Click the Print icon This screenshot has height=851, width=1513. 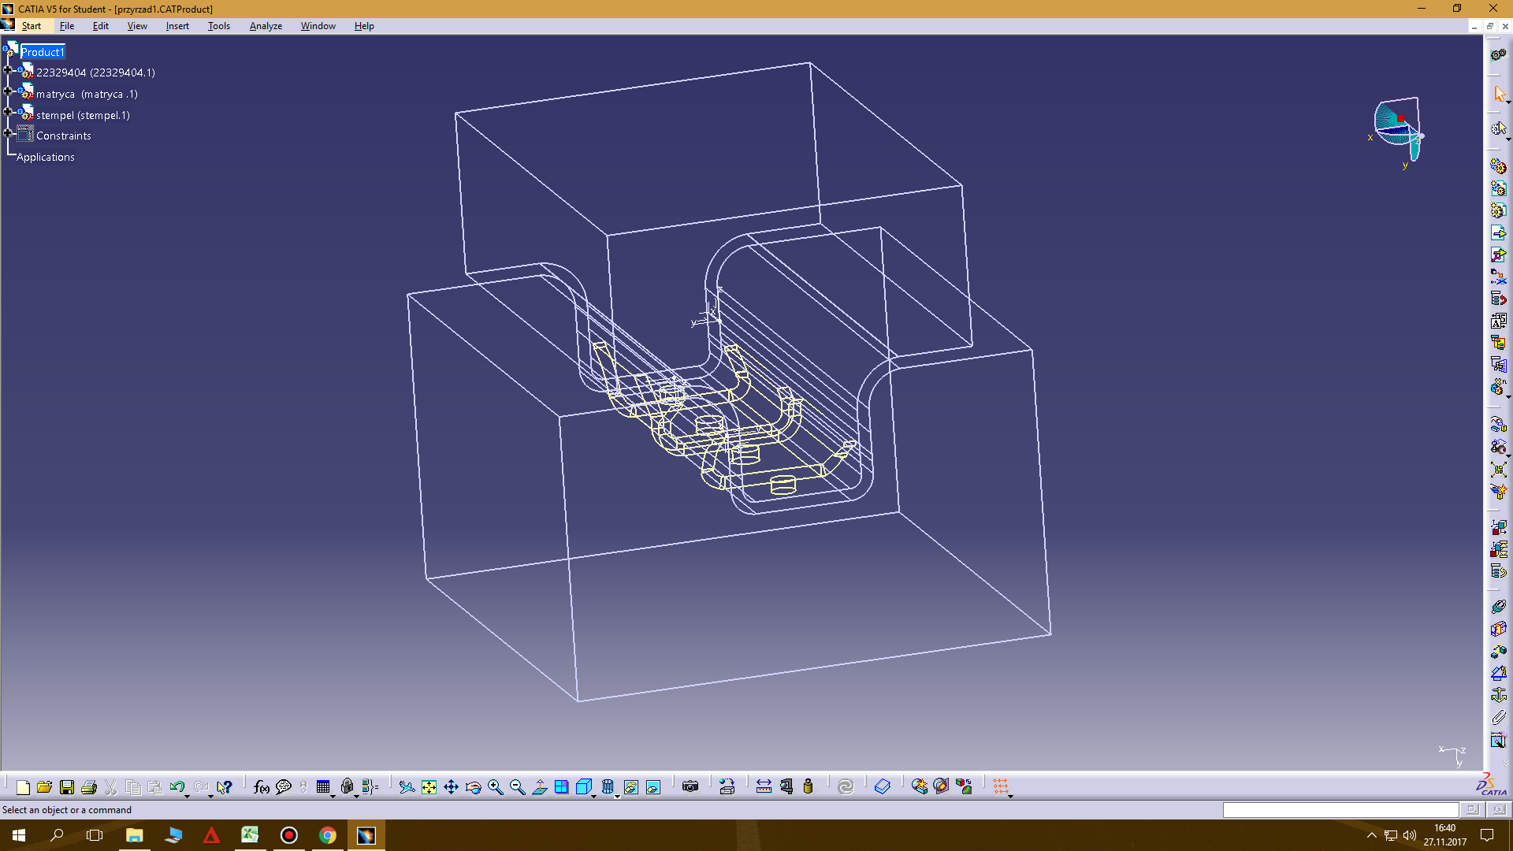89,787
